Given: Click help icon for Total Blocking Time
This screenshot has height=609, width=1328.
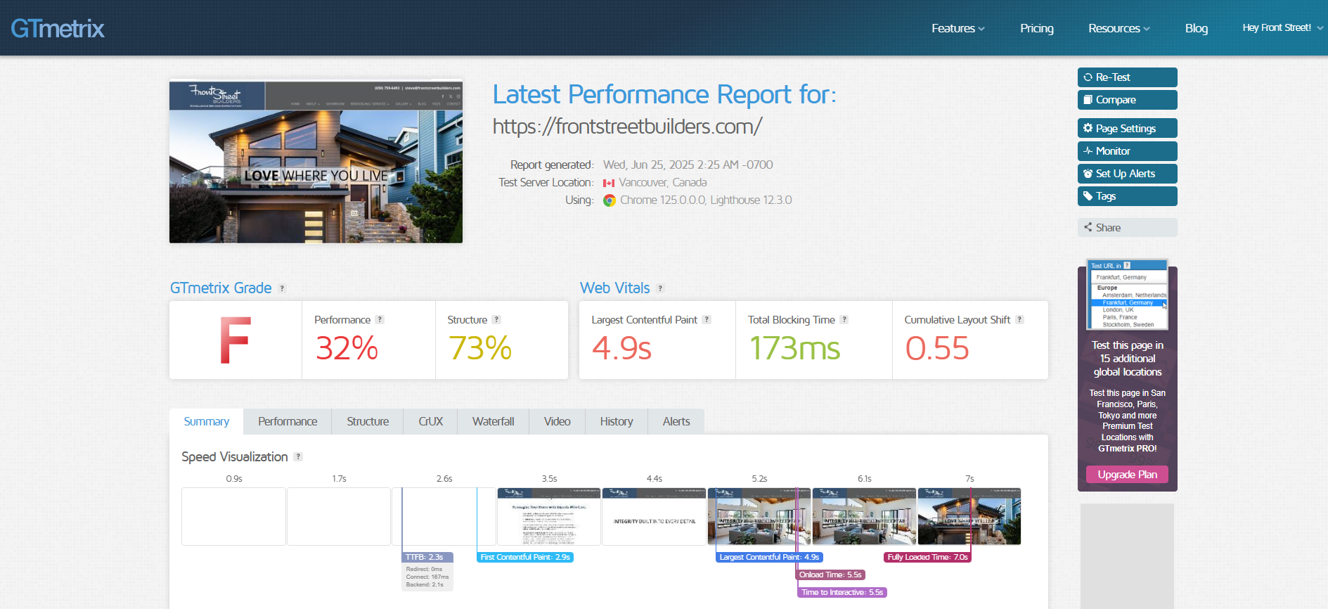Looking at the screenshot, I should pos(844,319).
